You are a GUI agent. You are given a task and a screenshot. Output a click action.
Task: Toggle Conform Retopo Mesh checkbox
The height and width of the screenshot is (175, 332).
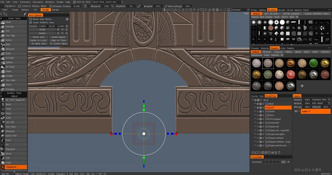20,6
